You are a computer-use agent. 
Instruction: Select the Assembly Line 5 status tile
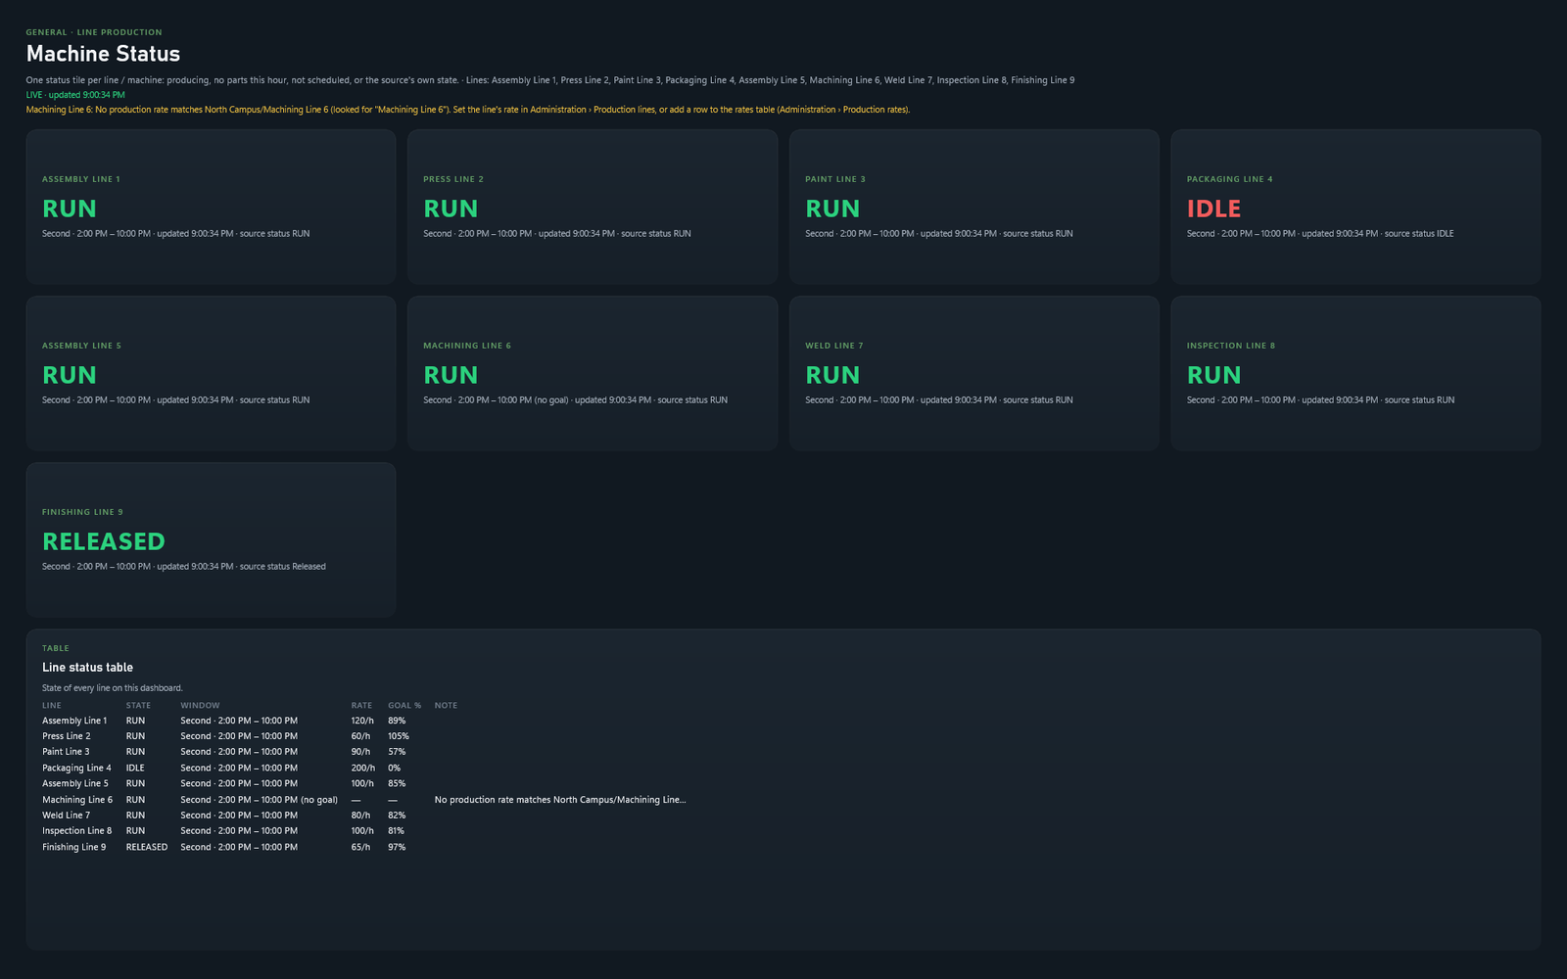tap(211, 373)
